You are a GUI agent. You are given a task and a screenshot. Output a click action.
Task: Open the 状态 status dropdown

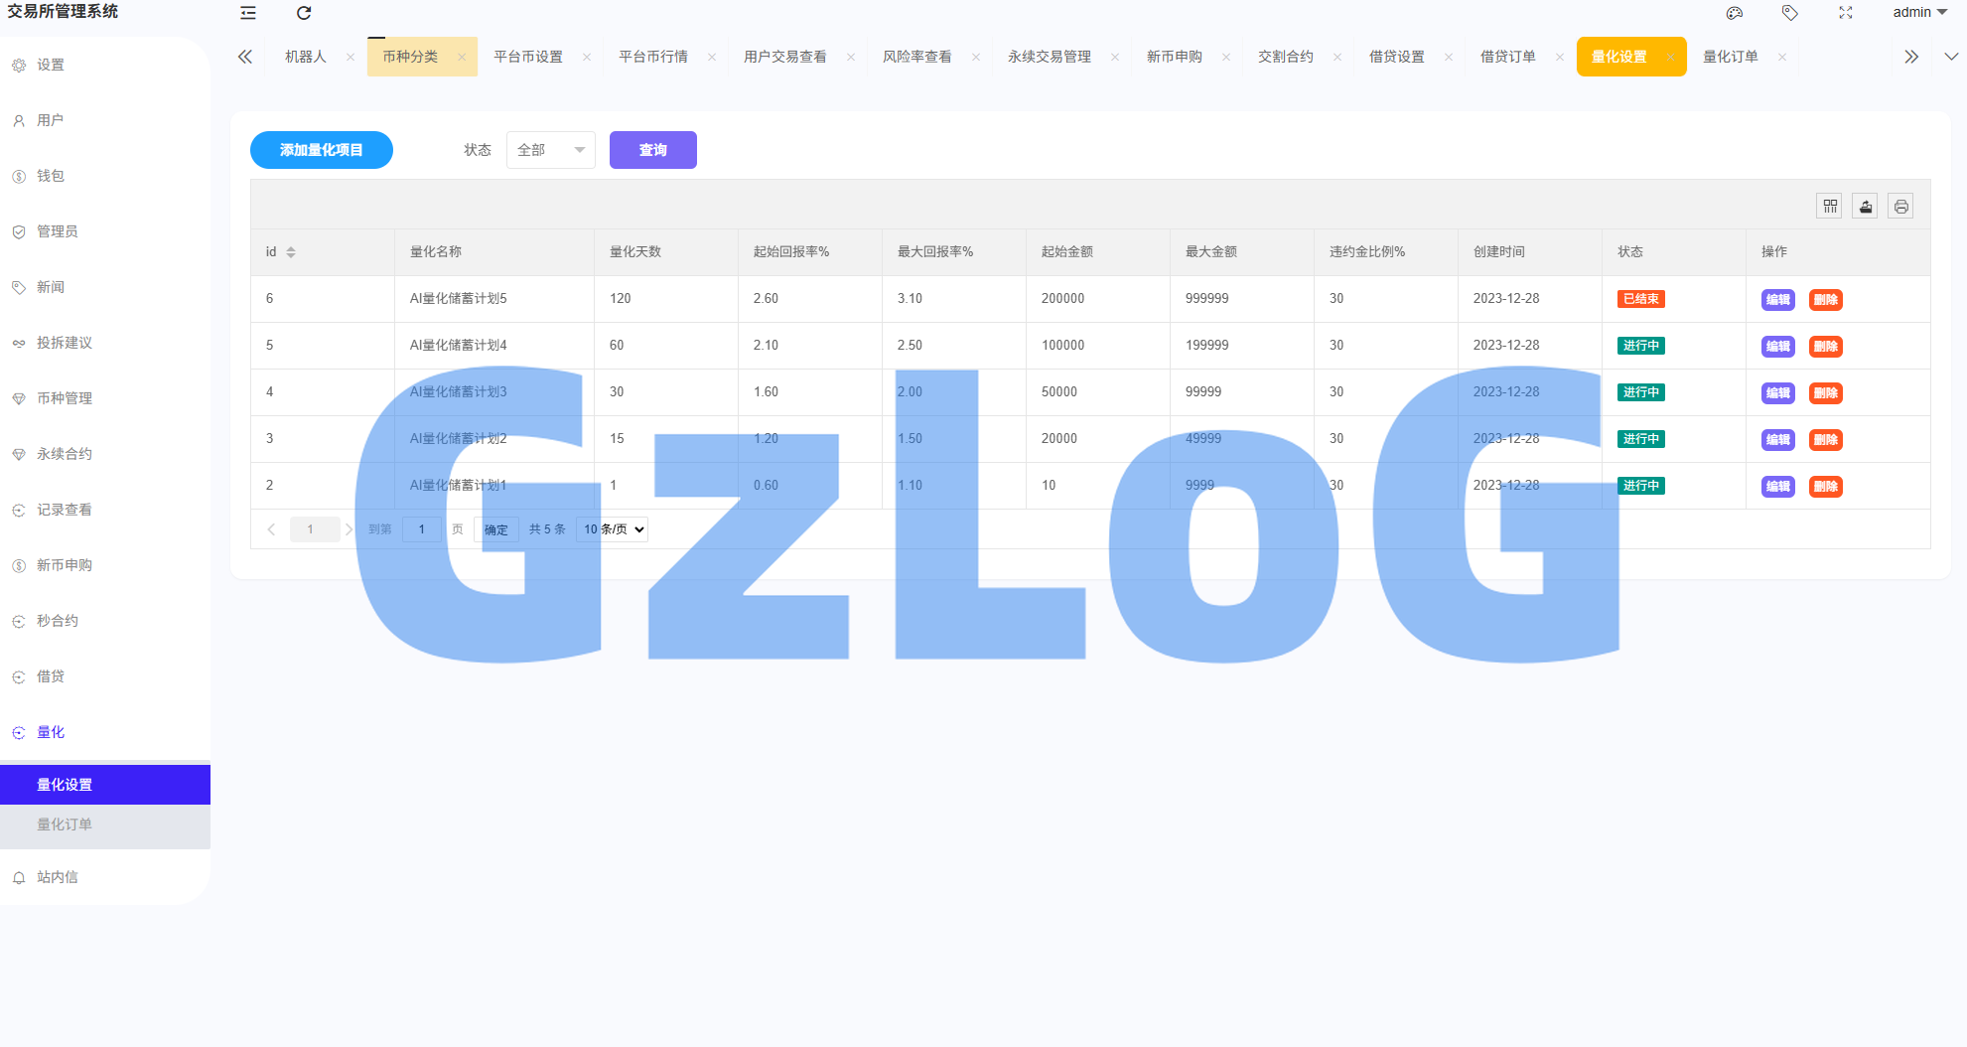pos(550,150)
